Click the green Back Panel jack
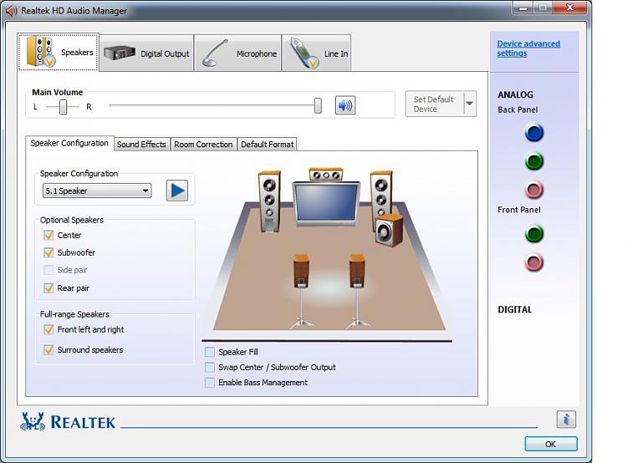Screen dimensions: 627x463 [x=534, y=161]
